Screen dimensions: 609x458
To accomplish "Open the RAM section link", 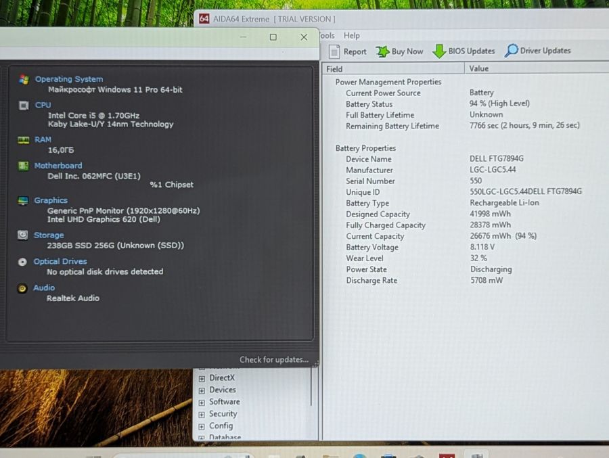I will pos(43,139).
